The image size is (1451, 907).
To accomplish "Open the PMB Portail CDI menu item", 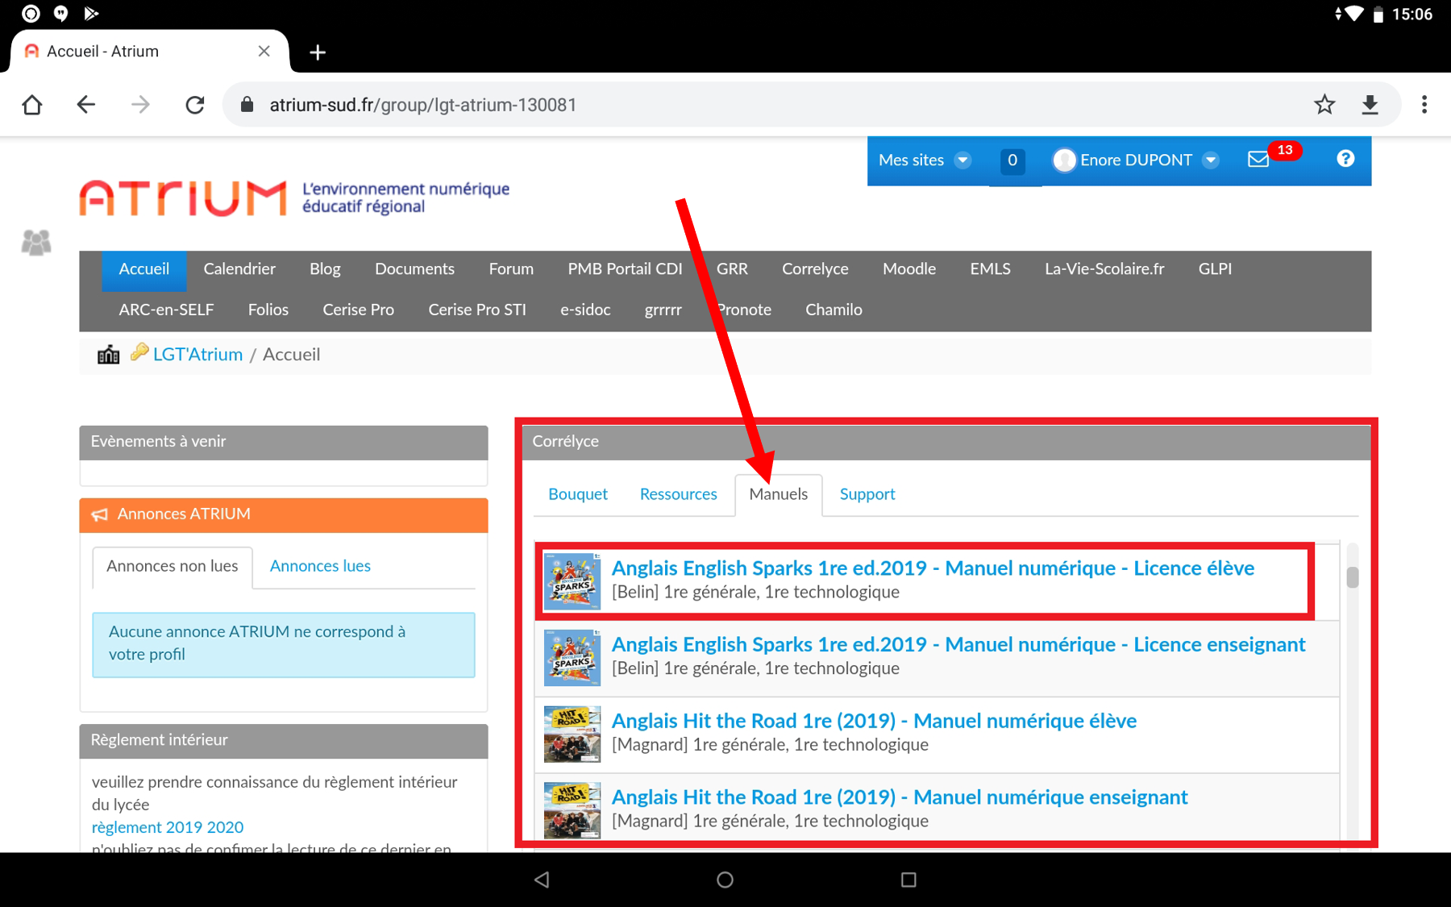I will click(x=625, y=269).
